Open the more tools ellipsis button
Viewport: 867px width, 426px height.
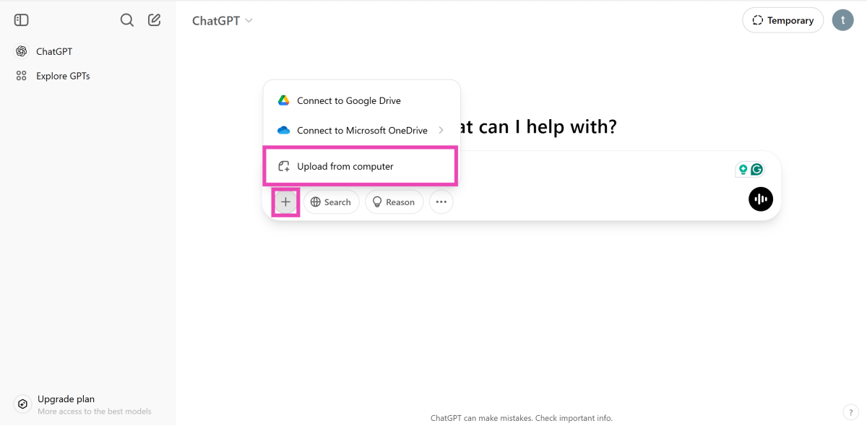pos(441,202)
